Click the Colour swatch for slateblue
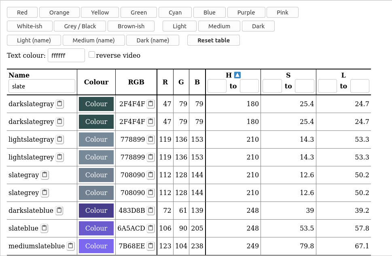 tap(96, 228)
